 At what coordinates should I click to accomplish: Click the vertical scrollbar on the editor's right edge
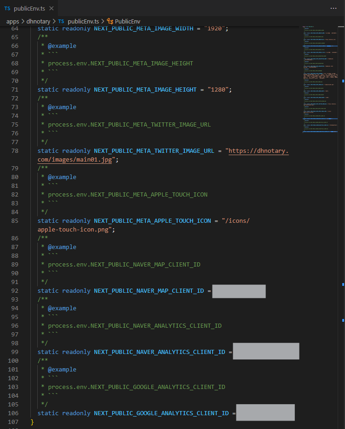click(343, 184)
